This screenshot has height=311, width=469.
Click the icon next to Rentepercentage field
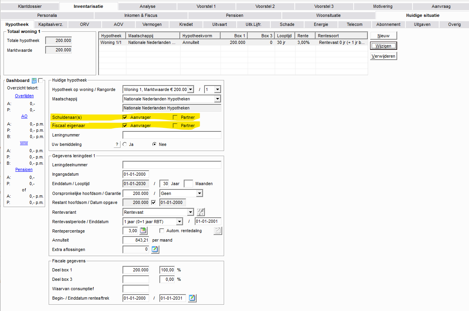tap(143, 231)
